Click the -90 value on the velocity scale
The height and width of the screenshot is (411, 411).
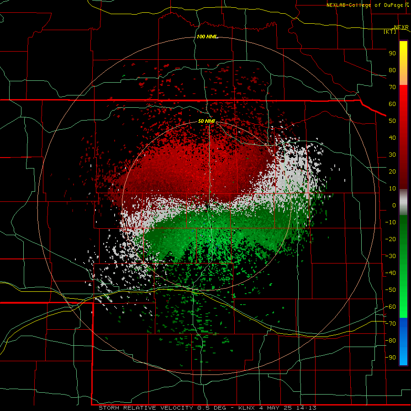click(x=390, y=358)
